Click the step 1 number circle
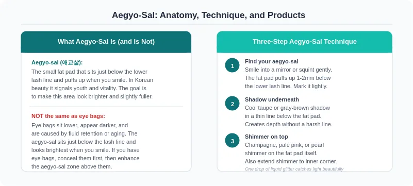This screenshot has height=186, width=413. click(x=232, y=65)
